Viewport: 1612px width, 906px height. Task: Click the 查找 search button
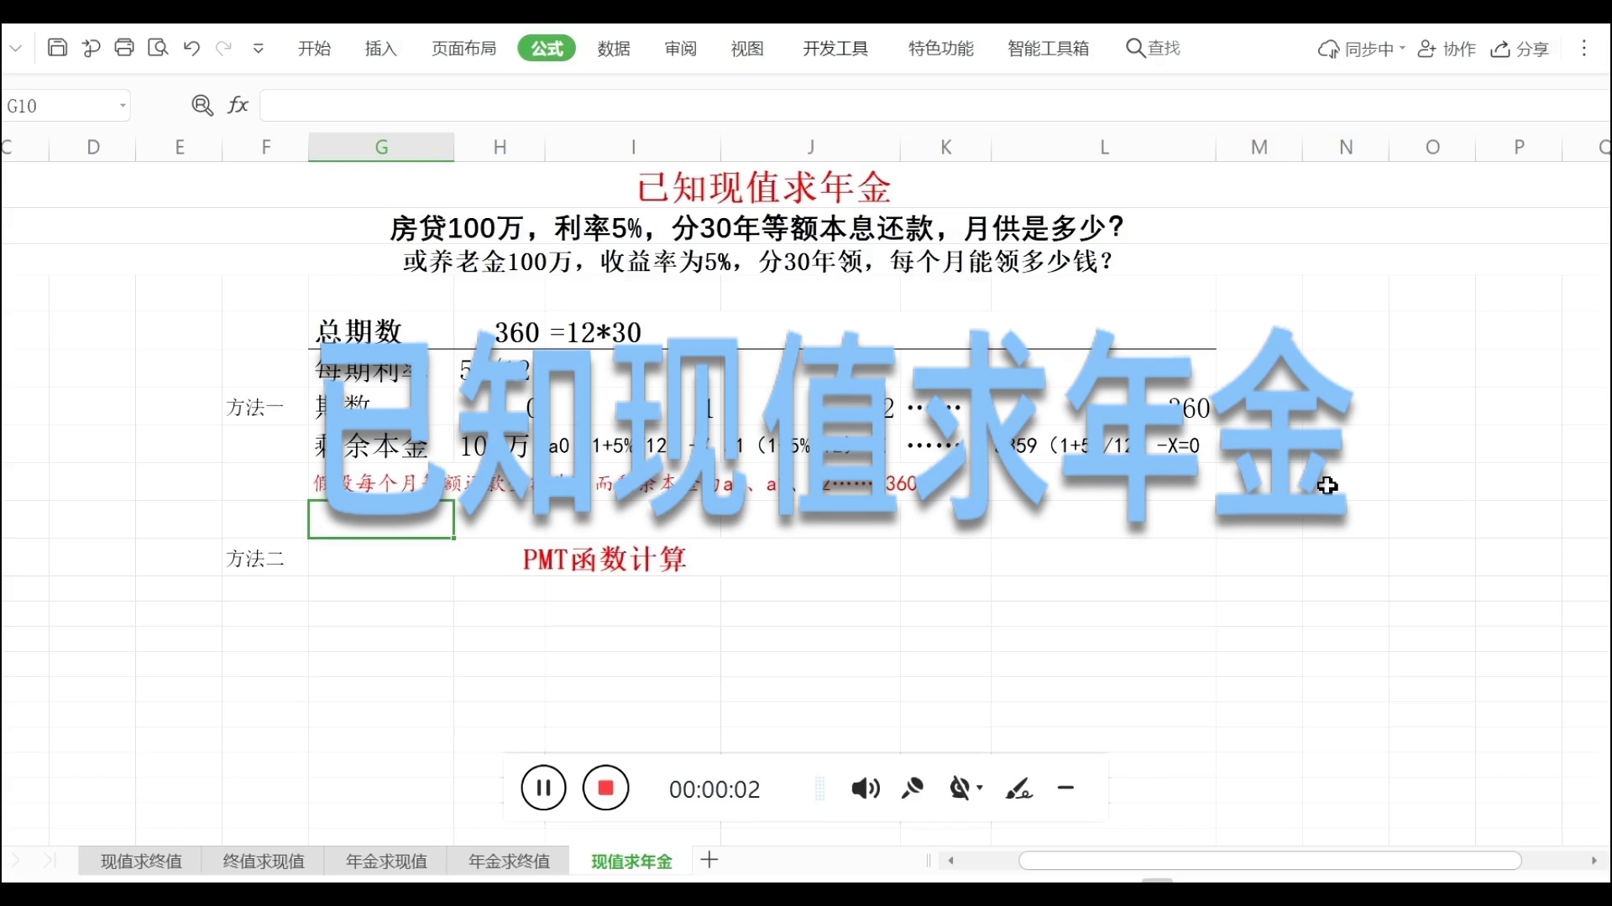click(1154, 48)
